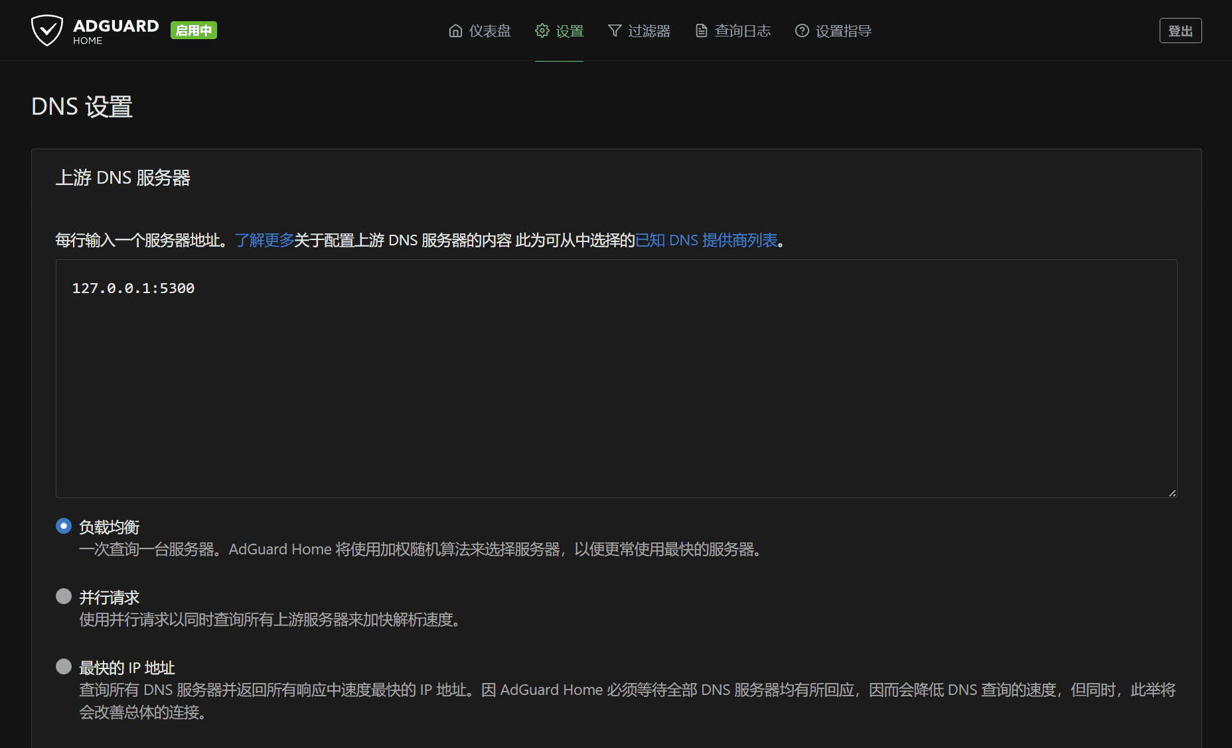1232x748 pixels.
Task: Click the question mark icon beside 设置指导
Action: coord(802,31)
